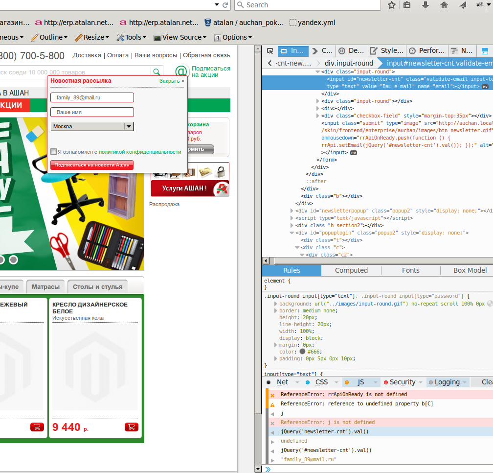The height and width of the screenshot is (473, 493).
Task: Open the Обратная связь link
Action: [206, 55]
